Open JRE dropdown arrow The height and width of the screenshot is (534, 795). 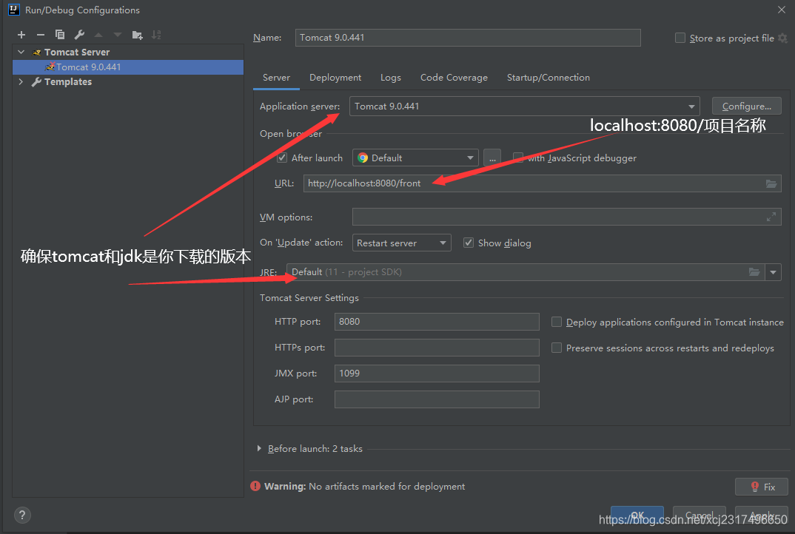pos(774,272)
